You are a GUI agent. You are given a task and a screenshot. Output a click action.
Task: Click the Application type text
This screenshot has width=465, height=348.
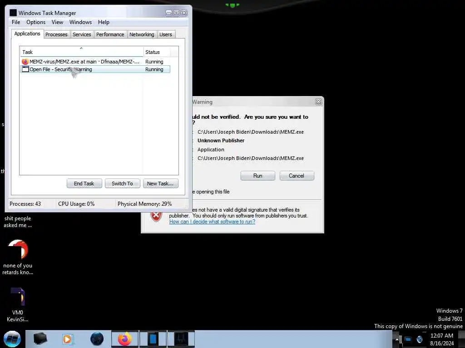tap(211, 150)
